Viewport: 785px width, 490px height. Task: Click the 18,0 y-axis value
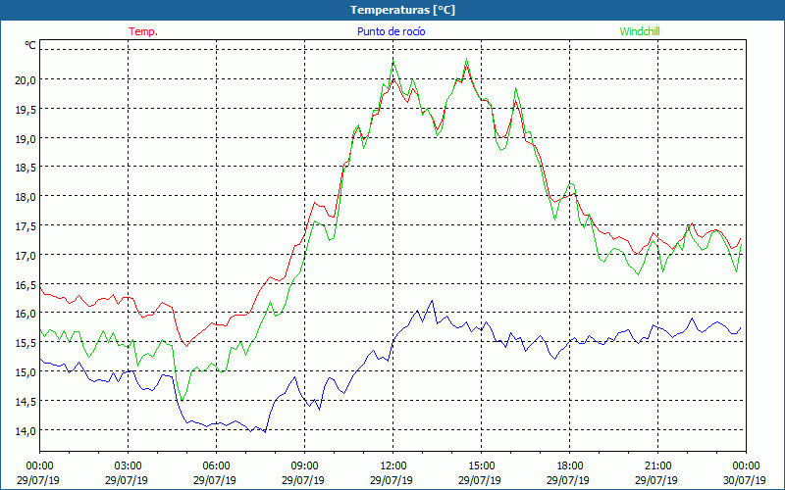(x=26, y=197)
